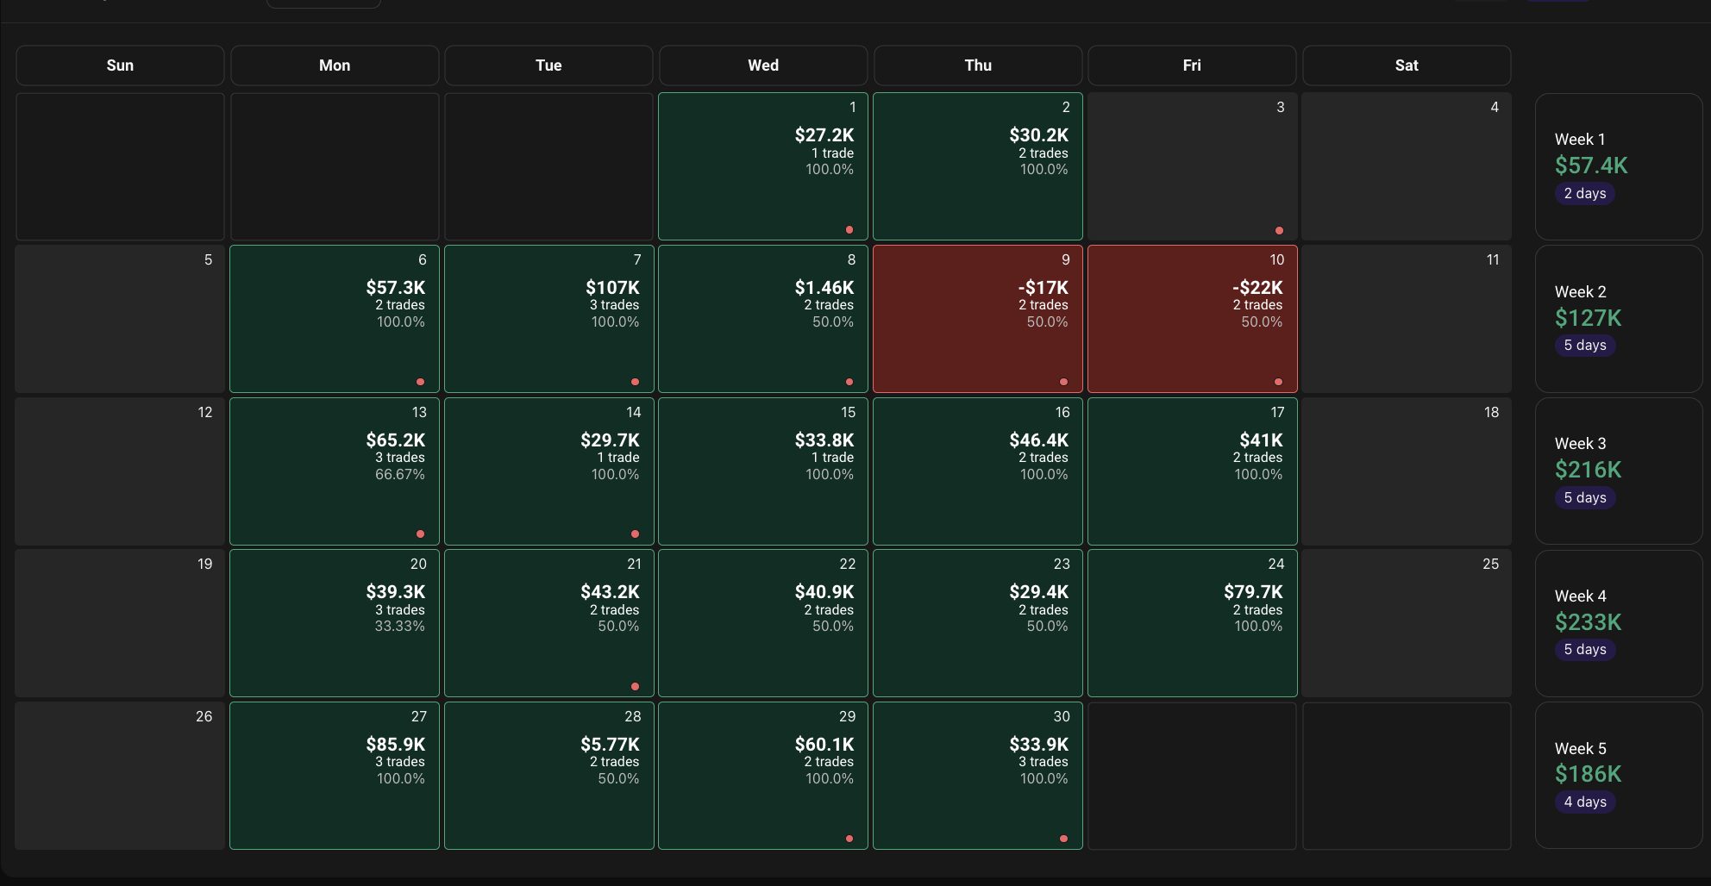
Task: Click the red dot on day 9
Action: (x=1064, y=382)
